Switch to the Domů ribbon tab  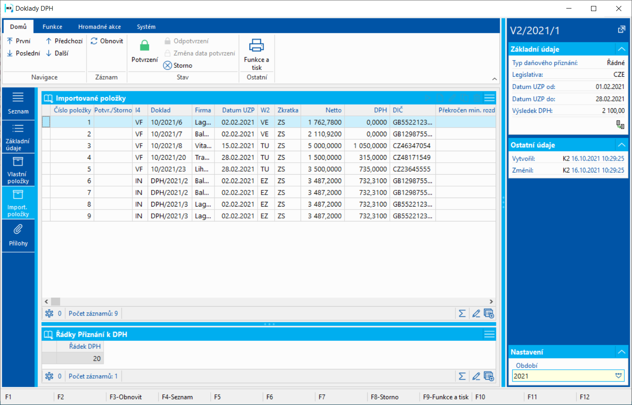pos(18,26)
